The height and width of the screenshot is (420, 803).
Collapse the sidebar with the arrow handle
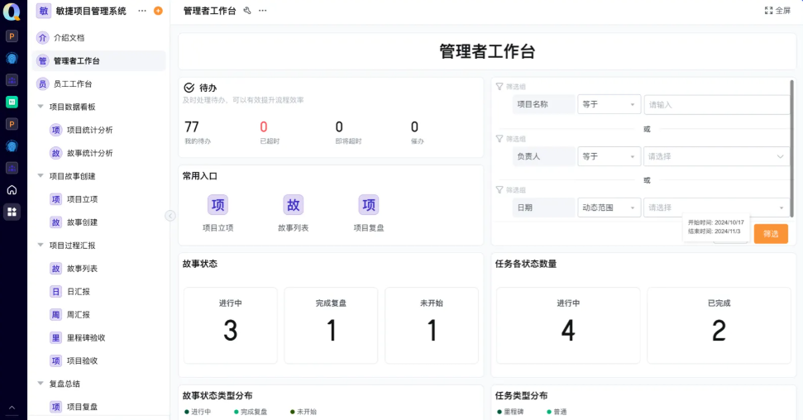(x=170, y=216)
